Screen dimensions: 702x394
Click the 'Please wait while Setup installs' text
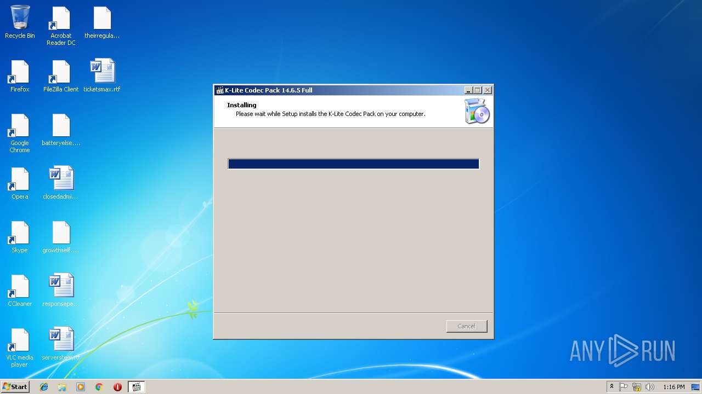click(x=331, y=114)
